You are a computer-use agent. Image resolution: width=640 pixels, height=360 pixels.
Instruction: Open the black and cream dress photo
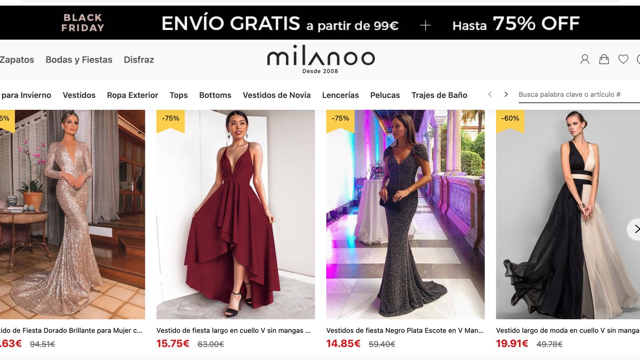(568, 214)
